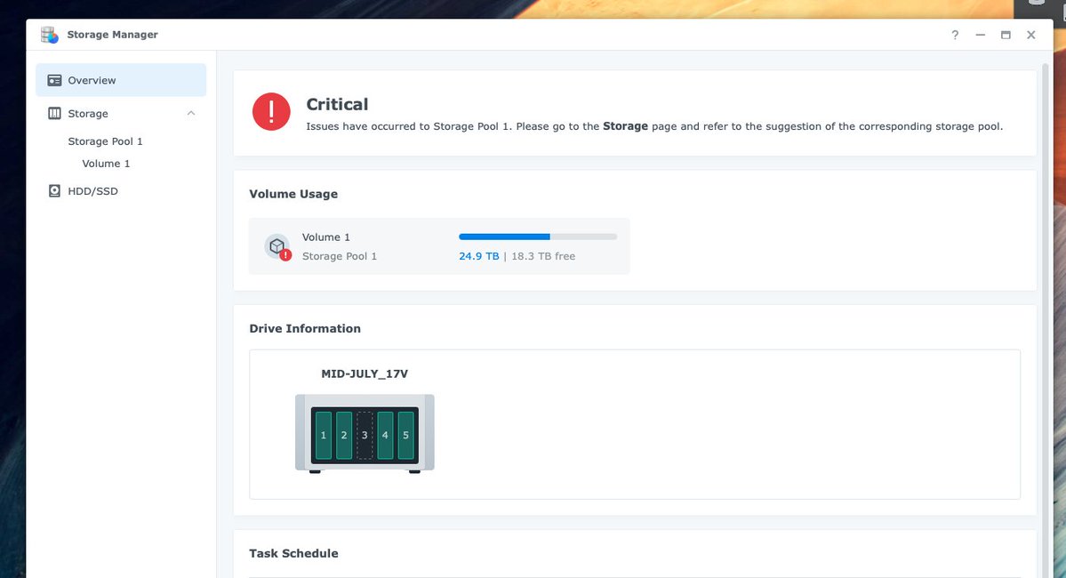Click the Volume 1 usage progress bar
This screenshot has width=1066, height=578.
pos(538,237)
